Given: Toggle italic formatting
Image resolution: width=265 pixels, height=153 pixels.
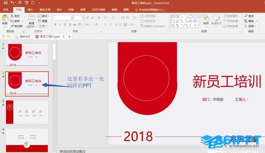Looking at the screenshot, I should click(x=60, y=25).
